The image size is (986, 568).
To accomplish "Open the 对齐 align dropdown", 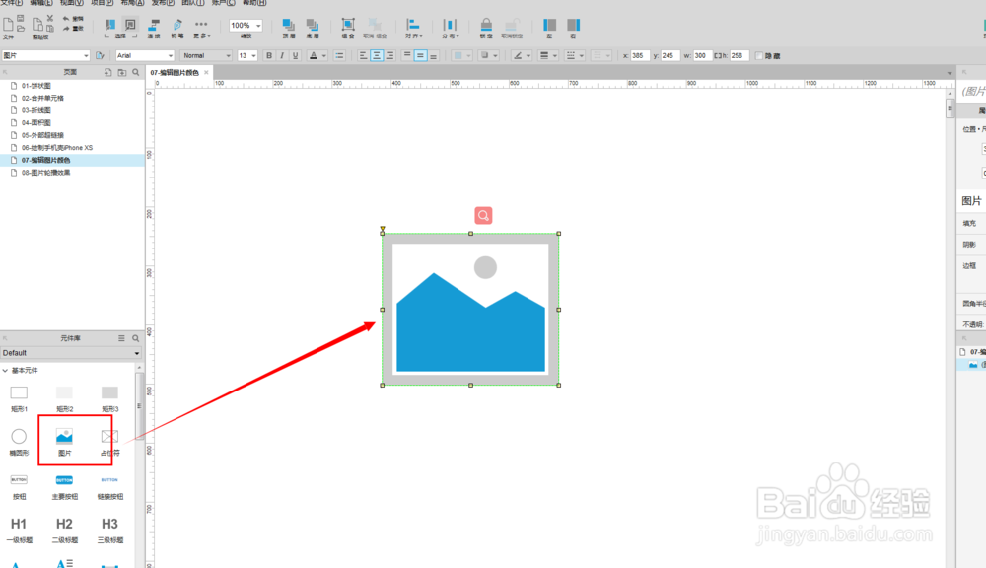I will 413,28.
